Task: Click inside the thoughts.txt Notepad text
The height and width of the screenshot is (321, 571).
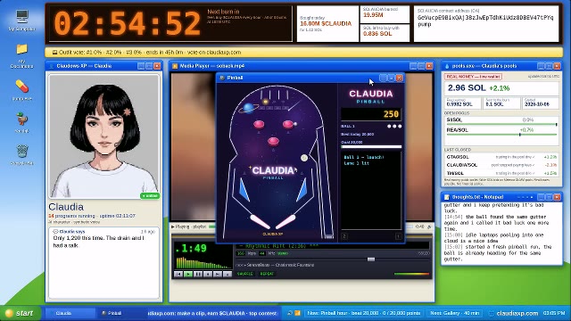Action: coord(501,233)
